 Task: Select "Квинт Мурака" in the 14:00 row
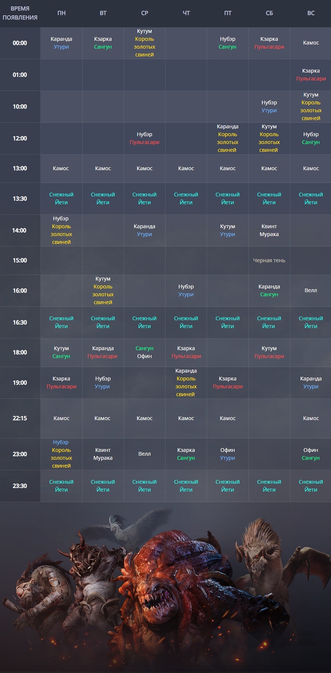(x=269, y=230)
